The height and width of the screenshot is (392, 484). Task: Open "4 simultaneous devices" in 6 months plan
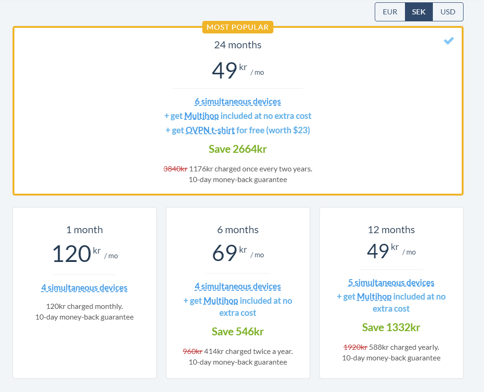coord(238,287)
